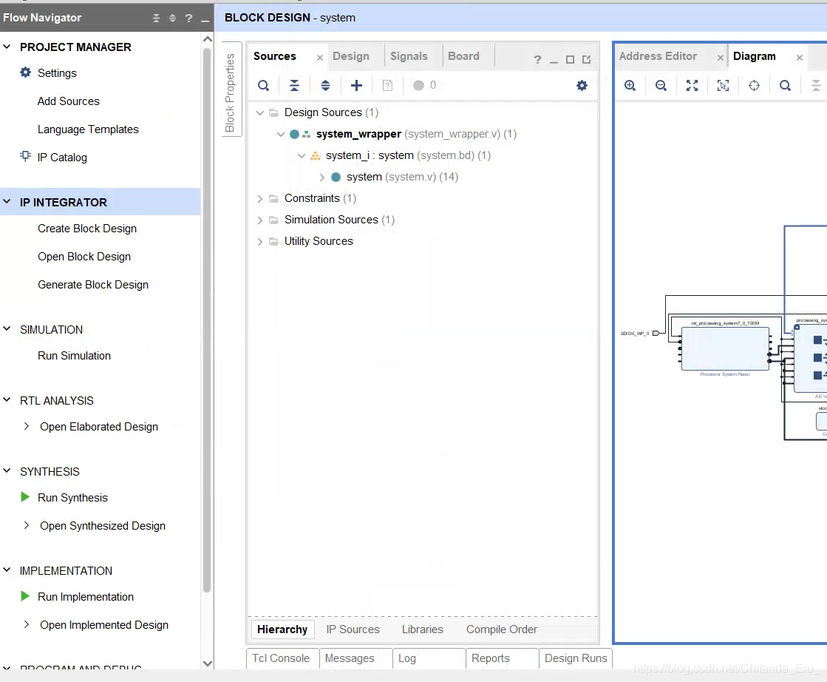
Task: Expand all sources in Sources toolbar
Action: pos(325,86)
